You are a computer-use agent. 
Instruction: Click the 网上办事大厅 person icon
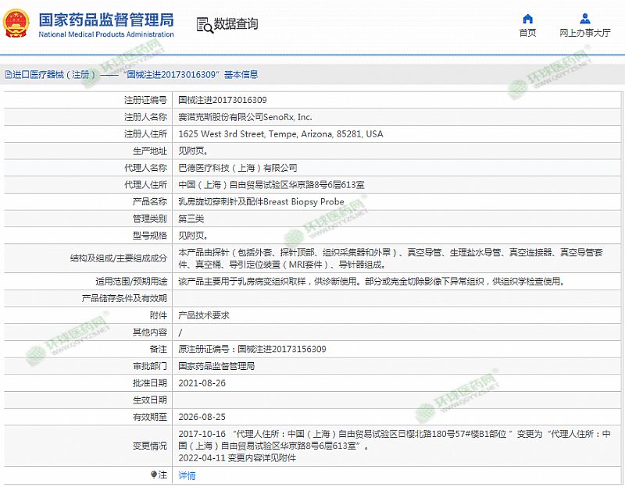coord(585,19)
